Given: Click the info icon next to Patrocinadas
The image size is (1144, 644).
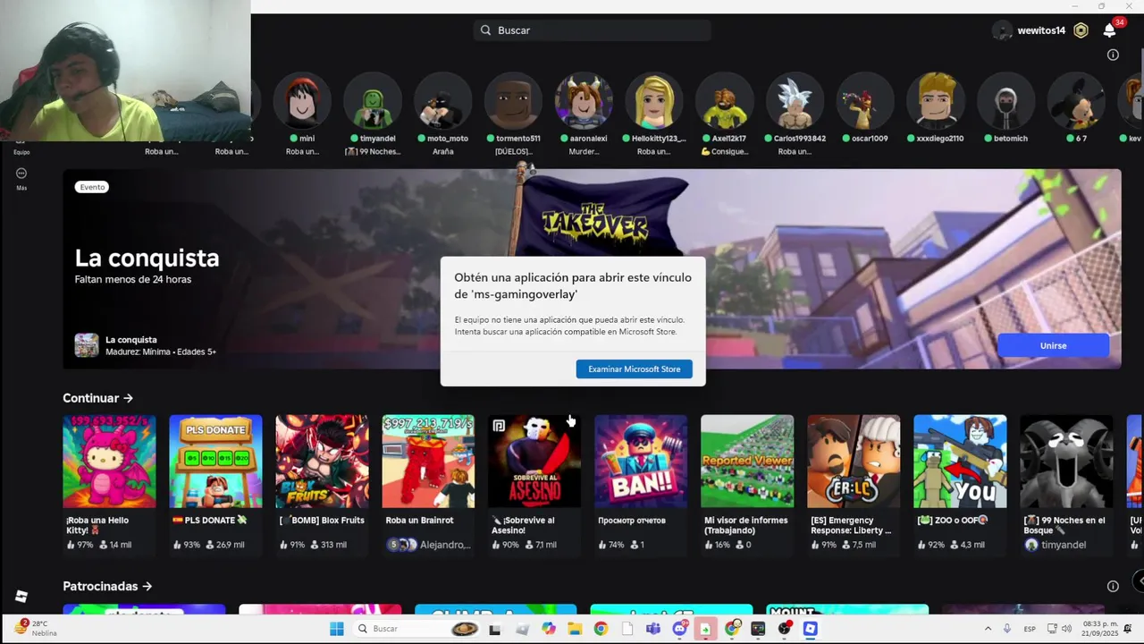Looking at the screenshot, I should (1113, 586).
